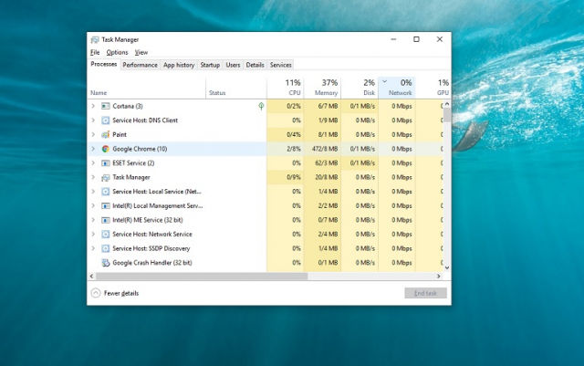This screenshot has height=366, width=584.
Task: Select the Task Manager 0/9% CPU cell
Action: point(286,177)
